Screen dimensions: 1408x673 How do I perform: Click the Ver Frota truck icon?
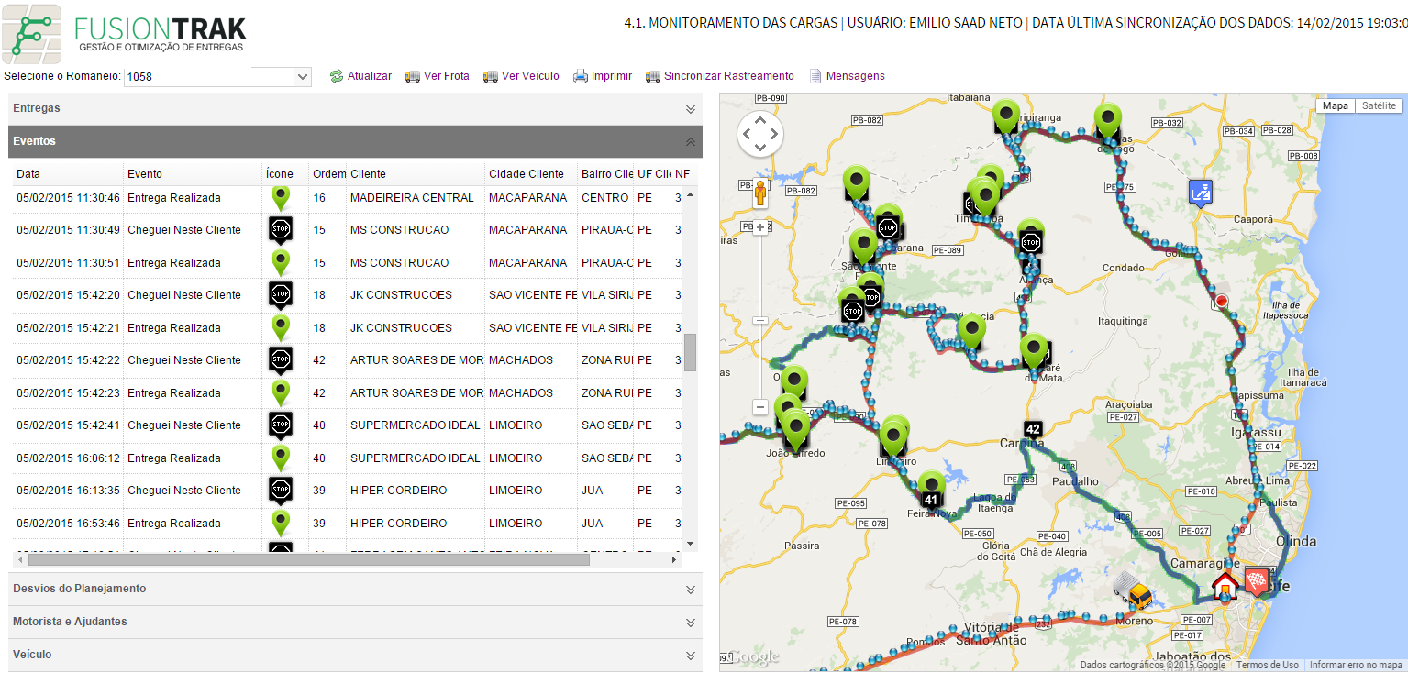tap(413, 76)
